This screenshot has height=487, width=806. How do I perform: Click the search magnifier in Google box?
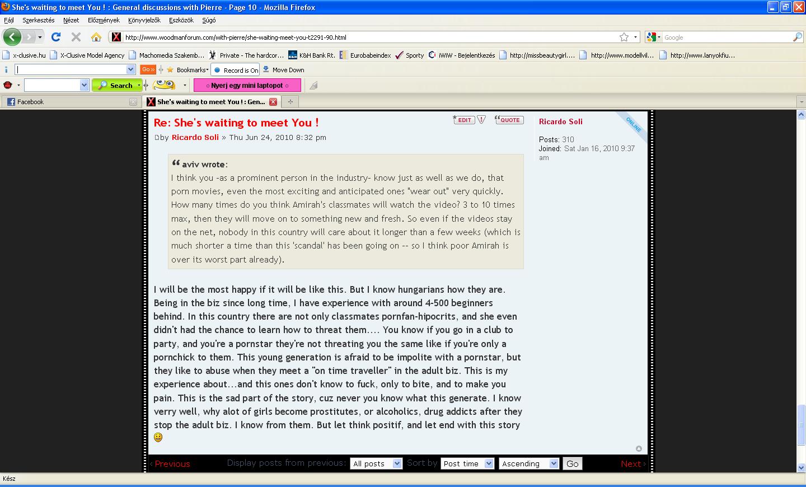click(798, 37)
